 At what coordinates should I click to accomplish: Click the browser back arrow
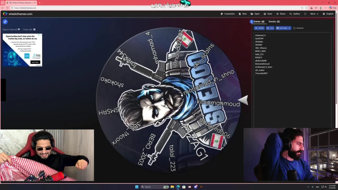(3, 8)
